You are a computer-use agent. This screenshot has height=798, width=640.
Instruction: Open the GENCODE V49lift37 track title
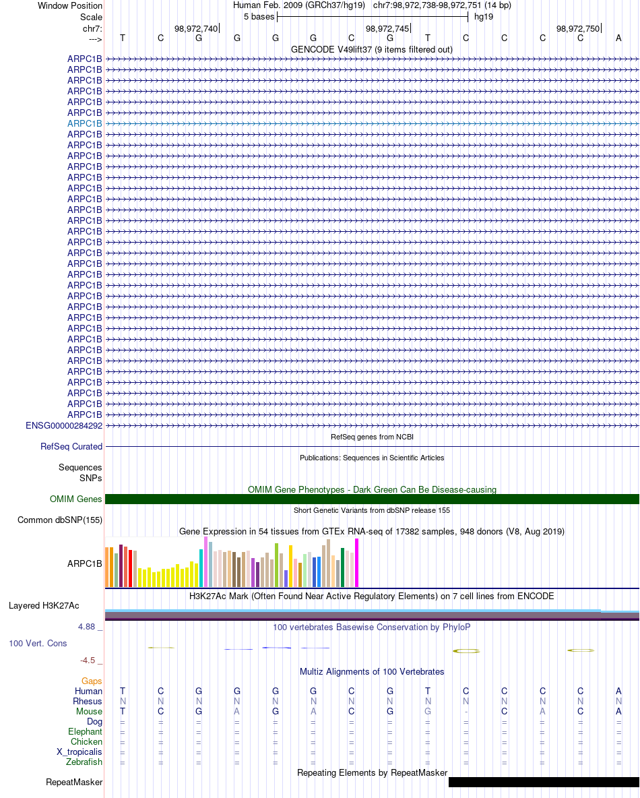click(371, 49)
